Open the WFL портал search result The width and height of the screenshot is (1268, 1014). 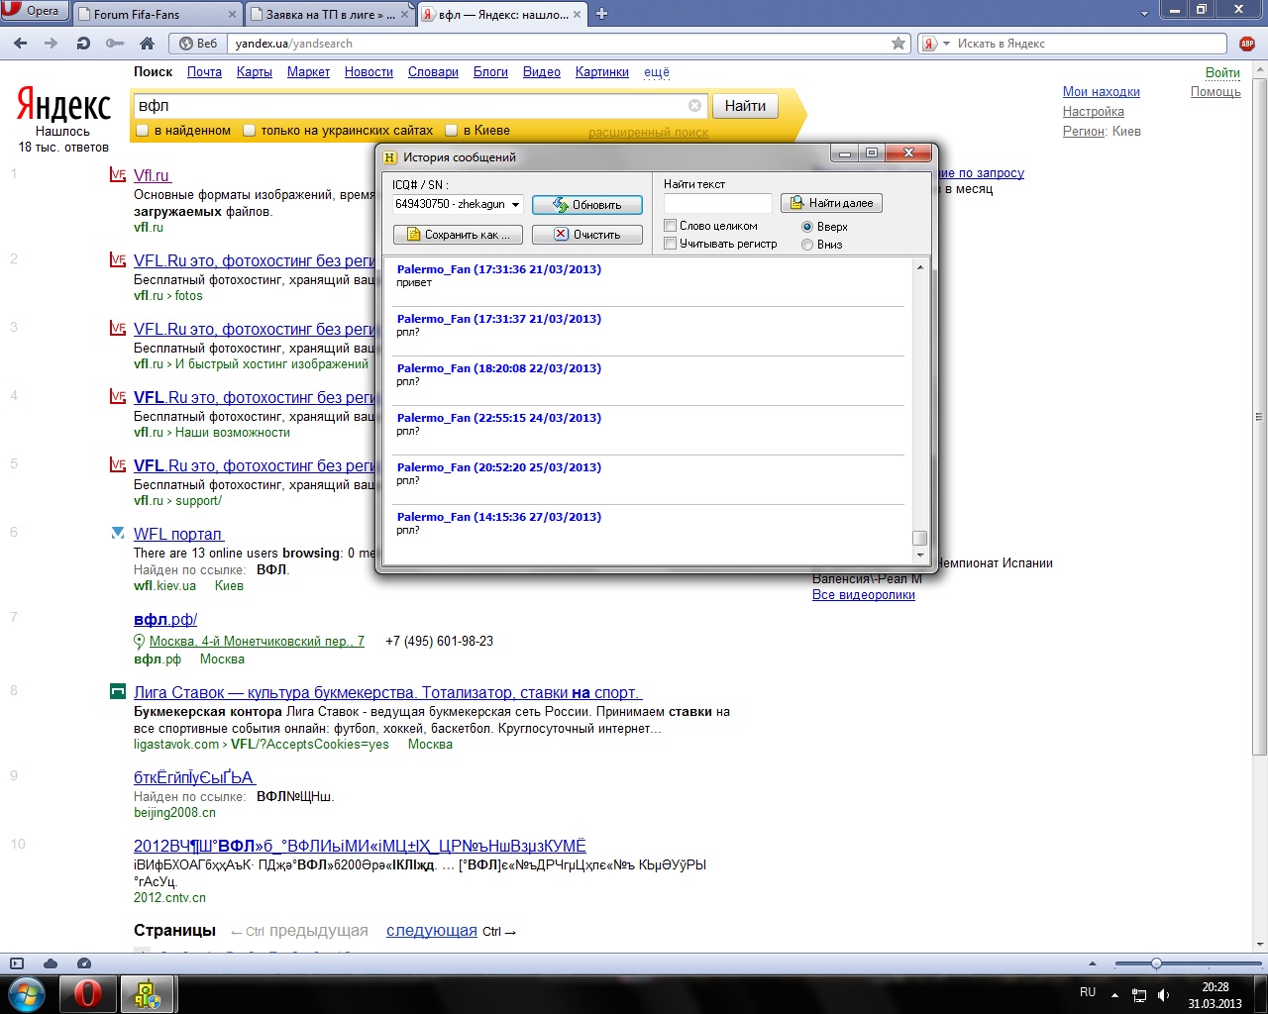[x=178, y=534]
